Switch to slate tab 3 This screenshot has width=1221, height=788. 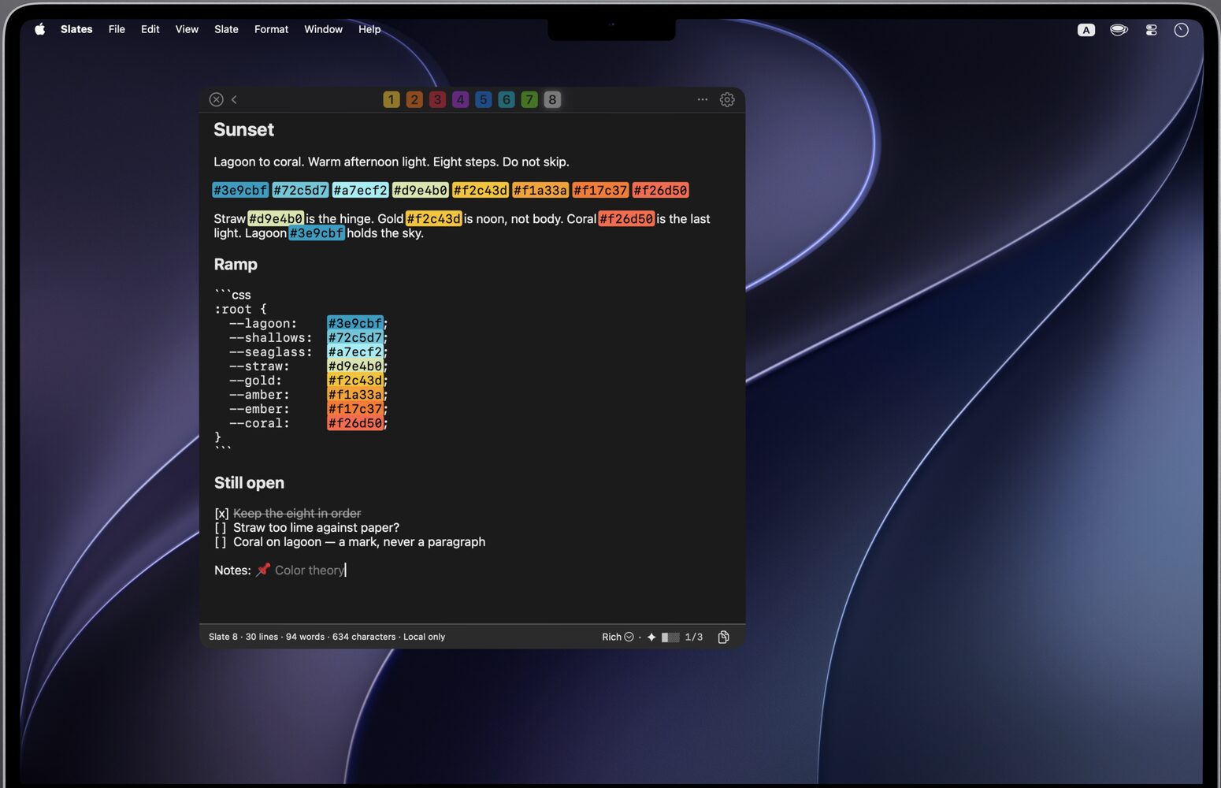(x=437, y=99)
